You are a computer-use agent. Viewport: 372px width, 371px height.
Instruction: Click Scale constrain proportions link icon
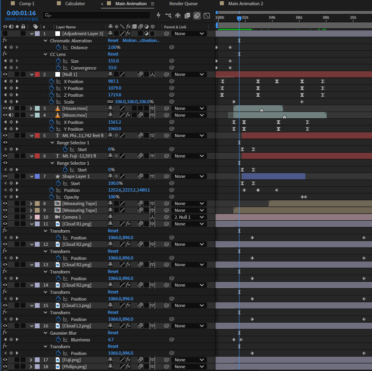(110, 102)
